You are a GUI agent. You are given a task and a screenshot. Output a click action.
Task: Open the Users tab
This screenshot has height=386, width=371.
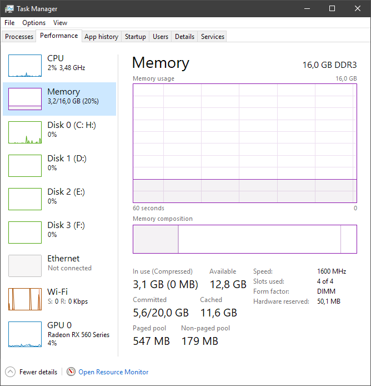click(x=161, y=37)
